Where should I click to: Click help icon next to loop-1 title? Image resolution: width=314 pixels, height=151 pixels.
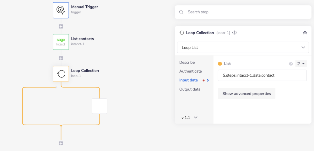tap(235, 33)
